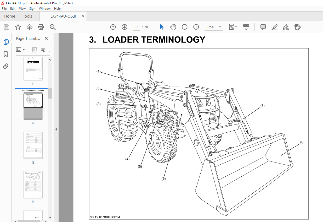The image size is (323, 222).
Task: Select page 13 thumbnail
Action: click(33, 145)
